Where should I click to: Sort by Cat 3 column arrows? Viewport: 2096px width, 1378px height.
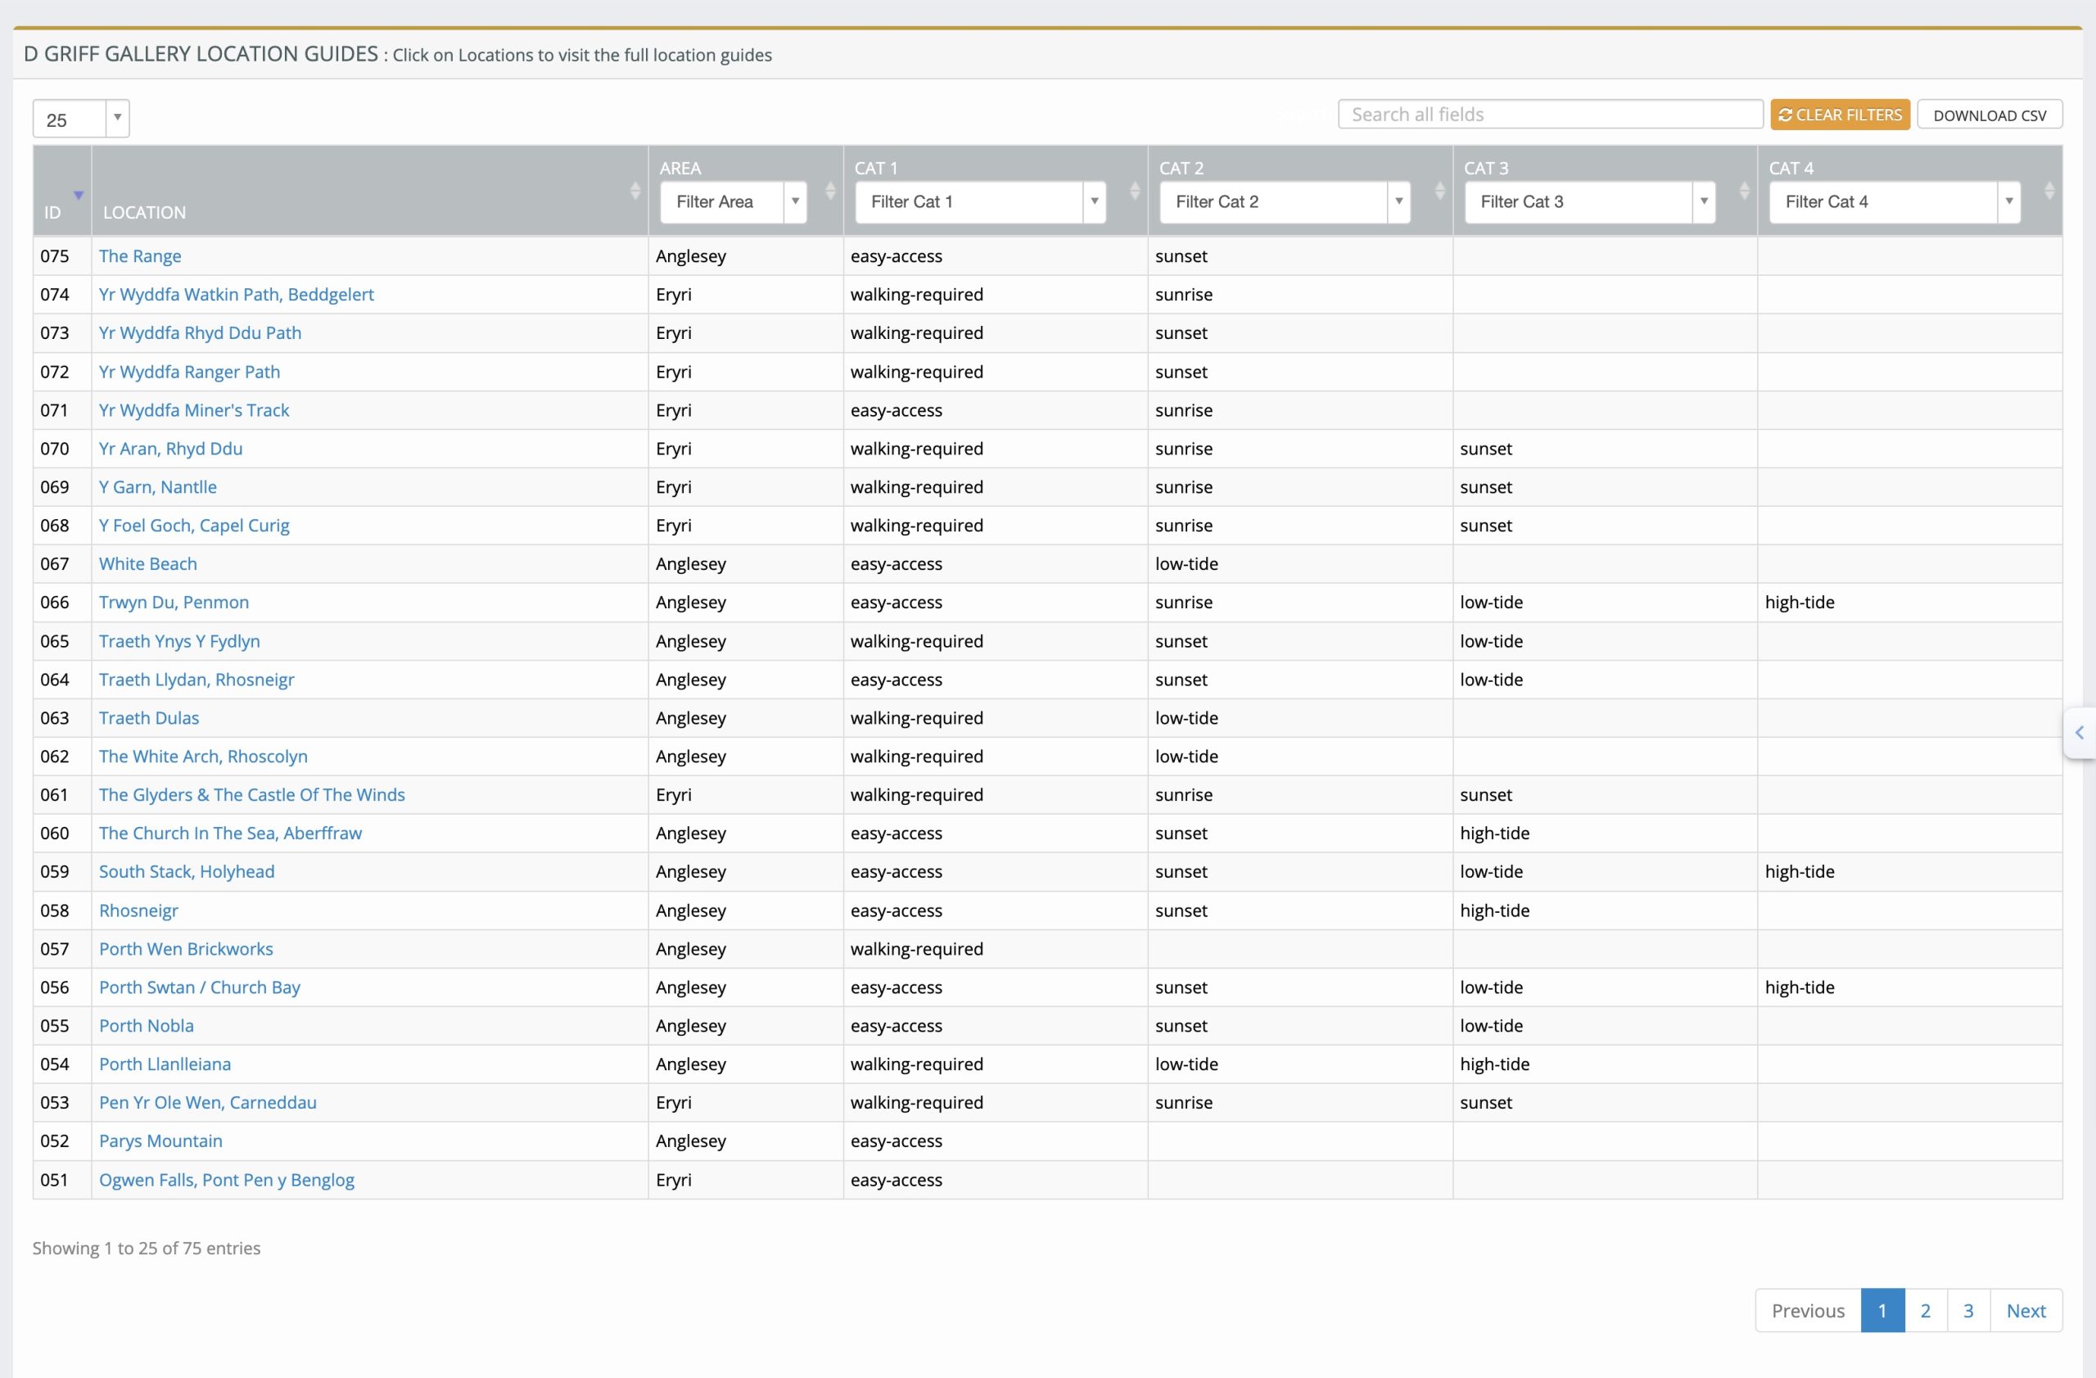pyautogui.click(x=1744, y=190)
